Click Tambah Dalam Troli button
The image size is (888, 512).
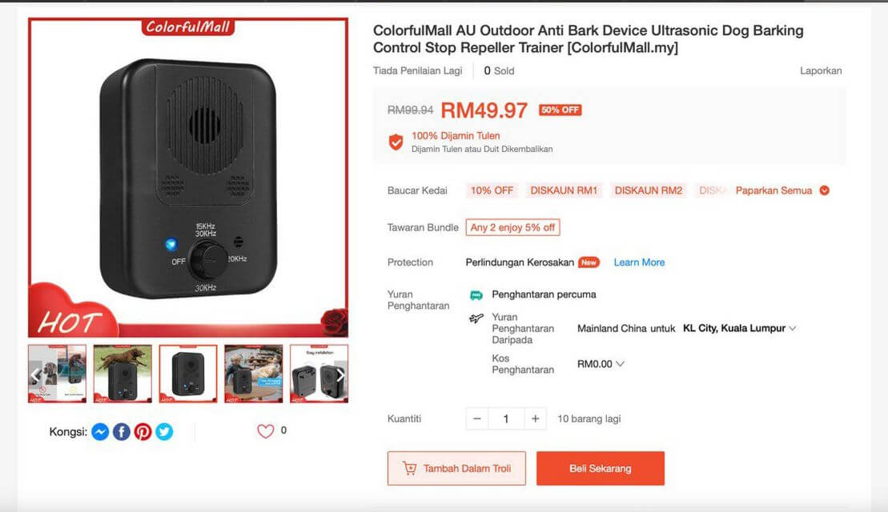(x=456, y=469)
